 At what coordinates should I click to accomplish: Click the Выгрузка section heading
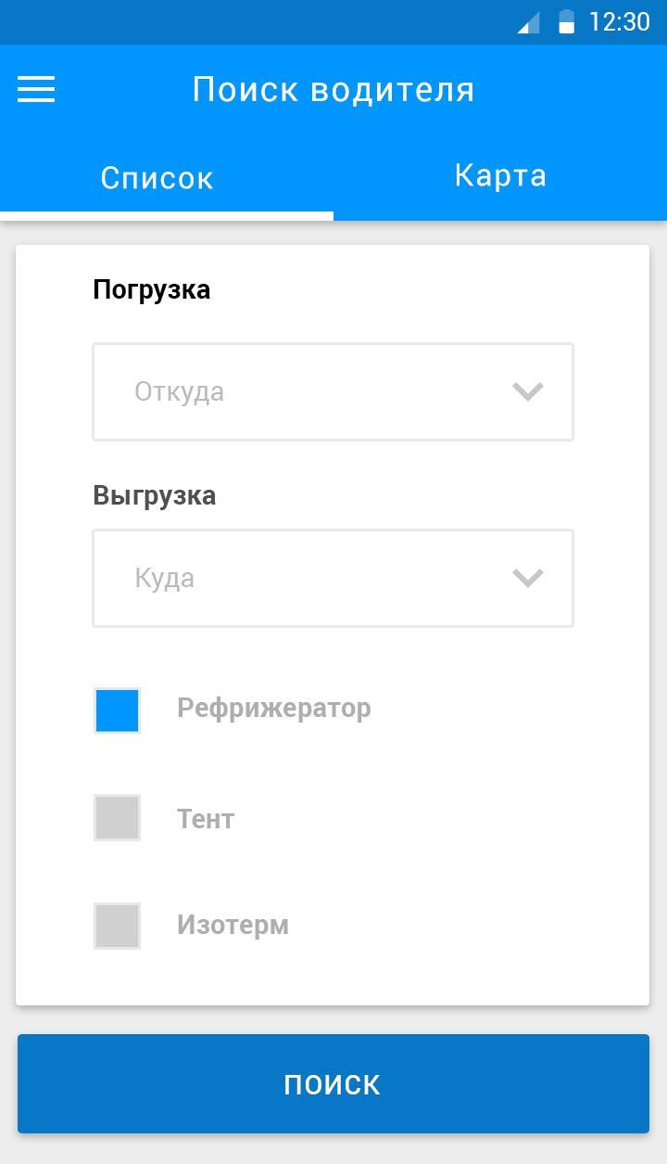(154, 494)
